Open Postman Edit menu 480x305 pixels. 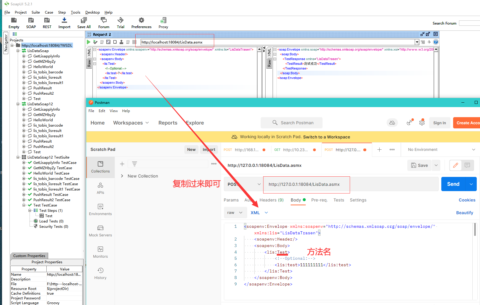click(x=102, y=111)
